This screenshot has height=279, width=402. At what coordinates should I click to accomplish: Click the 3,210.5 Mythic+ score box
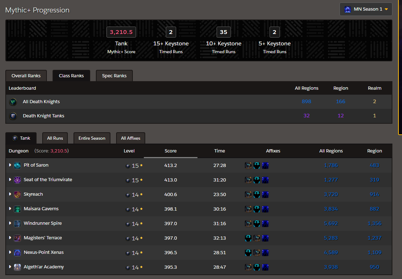121,32
